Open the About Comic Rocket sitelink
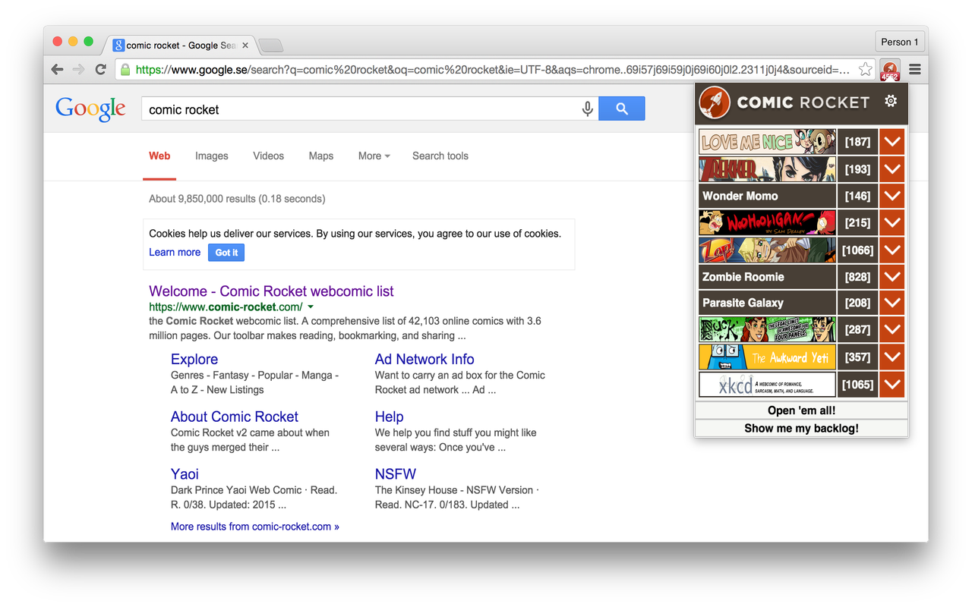The width and height of the screenshot is (972, 607). pyautogui.click(x=235, y=417)
